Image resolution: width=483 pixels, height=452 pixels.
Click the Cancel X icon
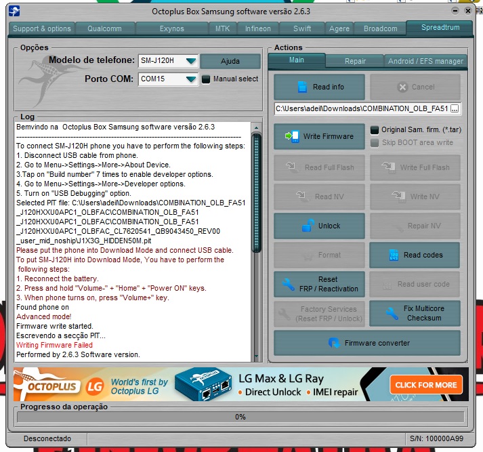click(402, 87)
